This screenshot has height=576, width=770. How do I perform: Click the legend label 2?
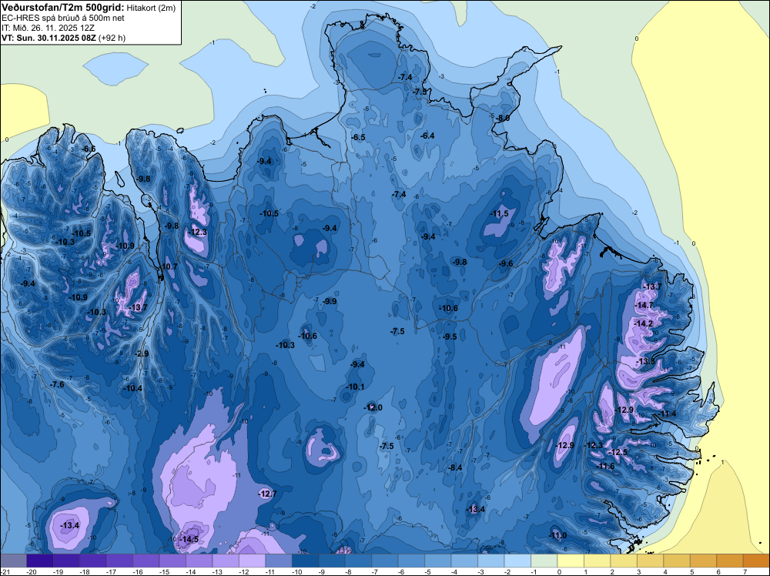click(612, 572)
